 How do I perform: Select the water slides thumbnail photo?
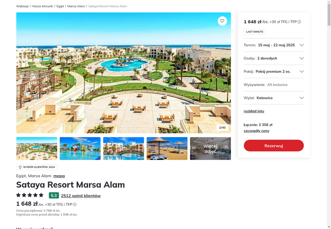(80, 149)
